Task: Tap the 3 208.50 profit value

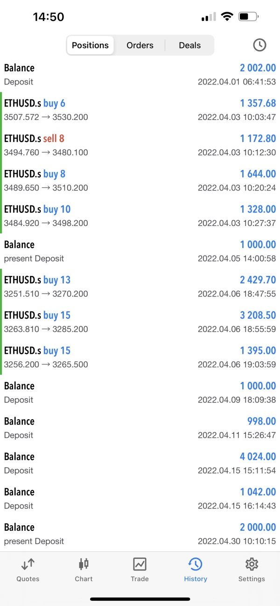Action: (258, 315)
